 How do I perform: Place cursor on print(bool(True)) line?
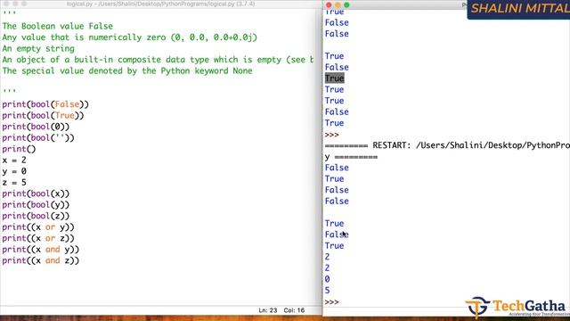tap(43, 116)
